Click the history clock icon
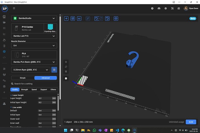This screenshot has height=133, width=200. click(x=107, y=19)
